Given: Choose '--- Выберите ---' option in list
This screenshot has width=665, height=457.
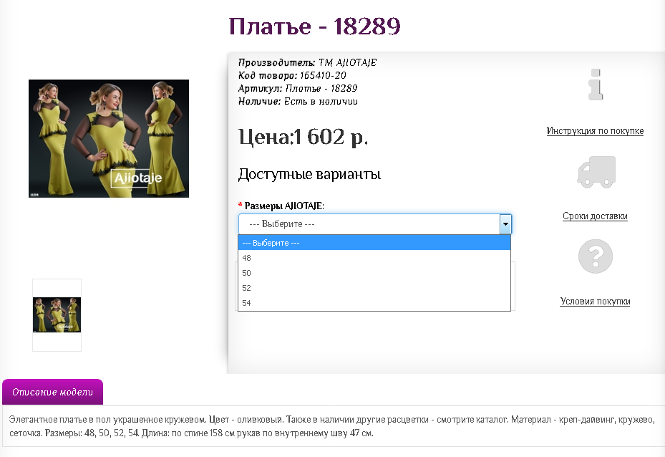Looking at the screenshot, I should (374, 243).
